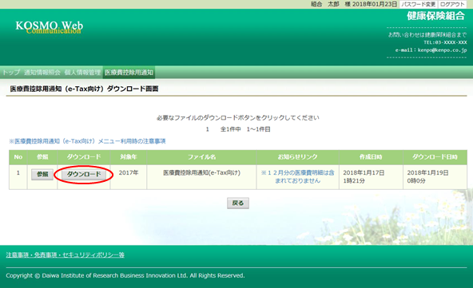Click the download date 2018年1月19日 cell
Image resolution: width=473 pixels, height=288 pixels.
[x=435, y=177]
